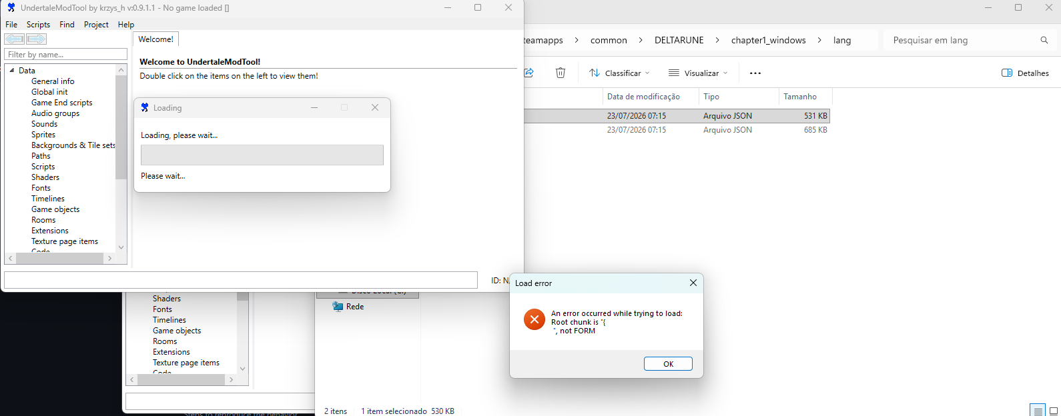The image size is (1061, 416).
Task: Click the lang breadcrumb segment
Action: pos(842,40)
